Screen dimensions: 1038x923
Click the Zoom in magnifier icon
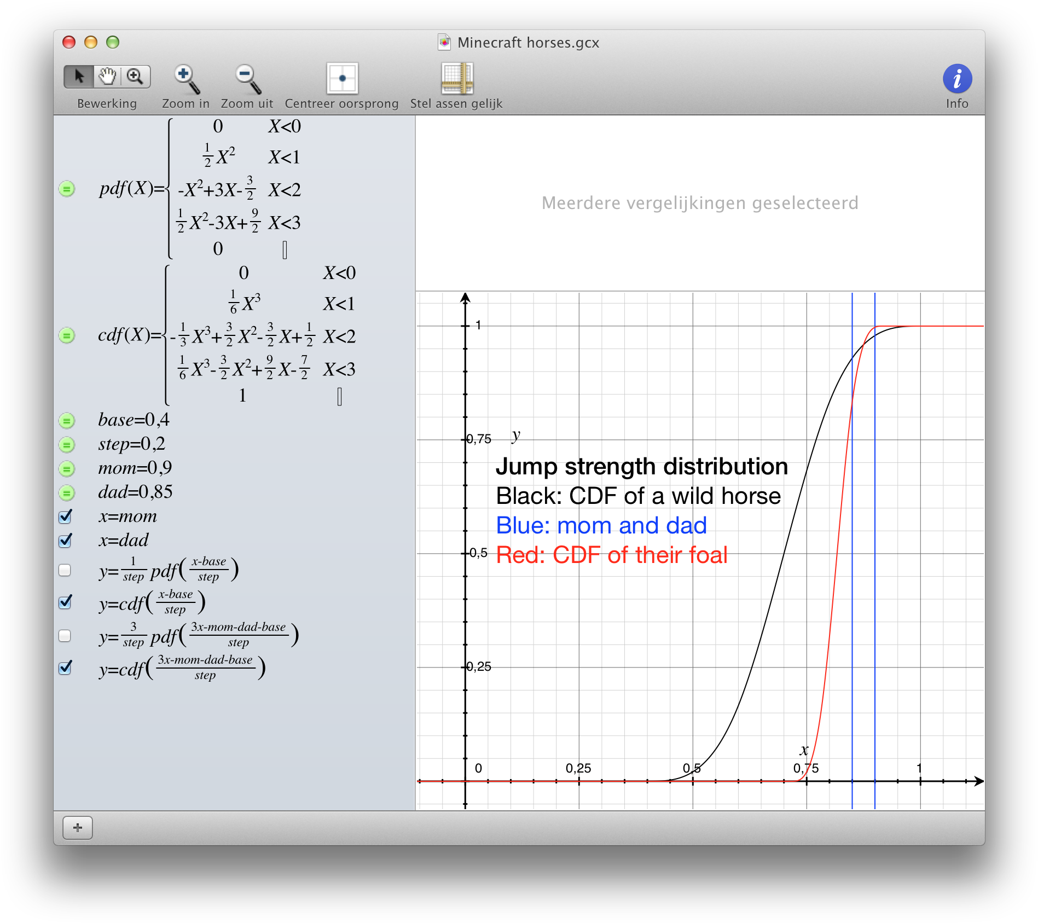coord(186,79)
